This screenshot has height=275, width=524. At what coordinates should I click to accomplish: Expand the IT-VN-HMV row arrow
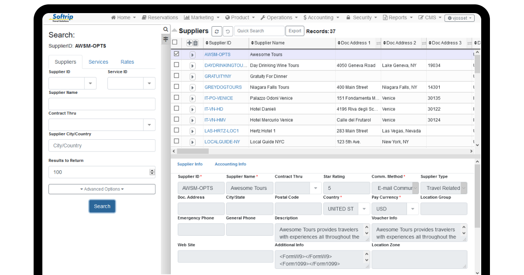[x=192, y=120]
